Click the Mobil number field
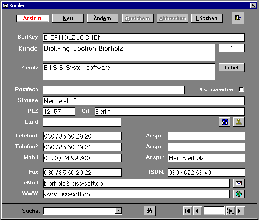The height and width of the screenshot is (220, 259). (82, 158)
